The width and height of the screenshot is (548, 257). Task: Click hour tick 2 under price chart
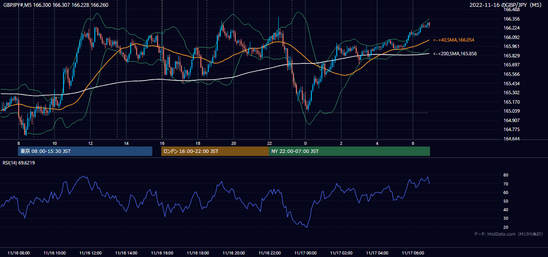[x=341, y=143]
